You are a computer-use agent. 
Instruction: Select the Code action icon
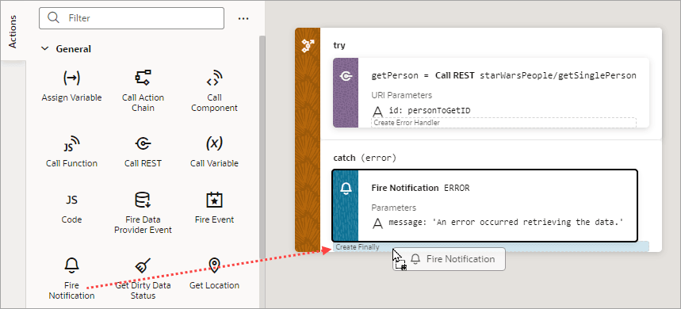click(71, 200)
